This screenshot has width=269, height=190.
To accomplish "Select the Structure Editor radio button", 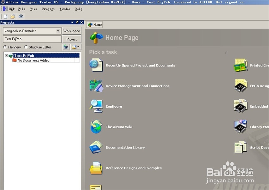I will pyautogui.click(x=26, y=47).
